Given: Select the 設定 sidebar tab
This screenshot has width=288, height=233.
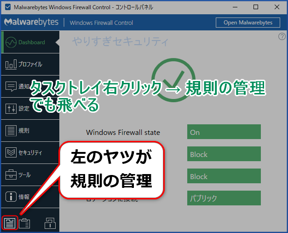Looking at the screenshot, I should coord(30,109).
